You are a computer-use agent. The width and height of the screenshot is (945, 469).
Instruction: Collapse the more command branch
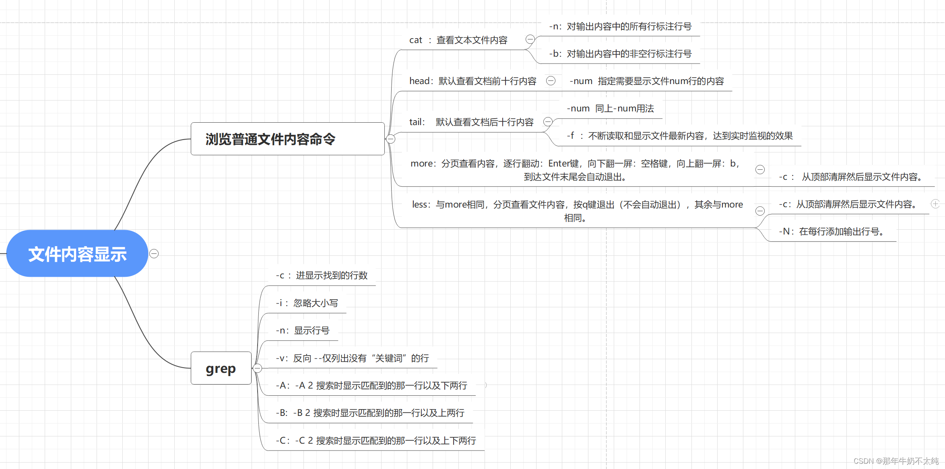[760, 170]
